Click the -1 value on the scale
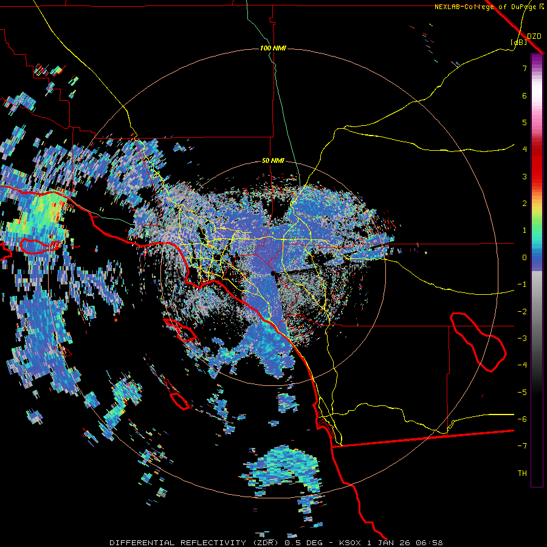This screenshot has width=547, height=547. click(522, 284)
